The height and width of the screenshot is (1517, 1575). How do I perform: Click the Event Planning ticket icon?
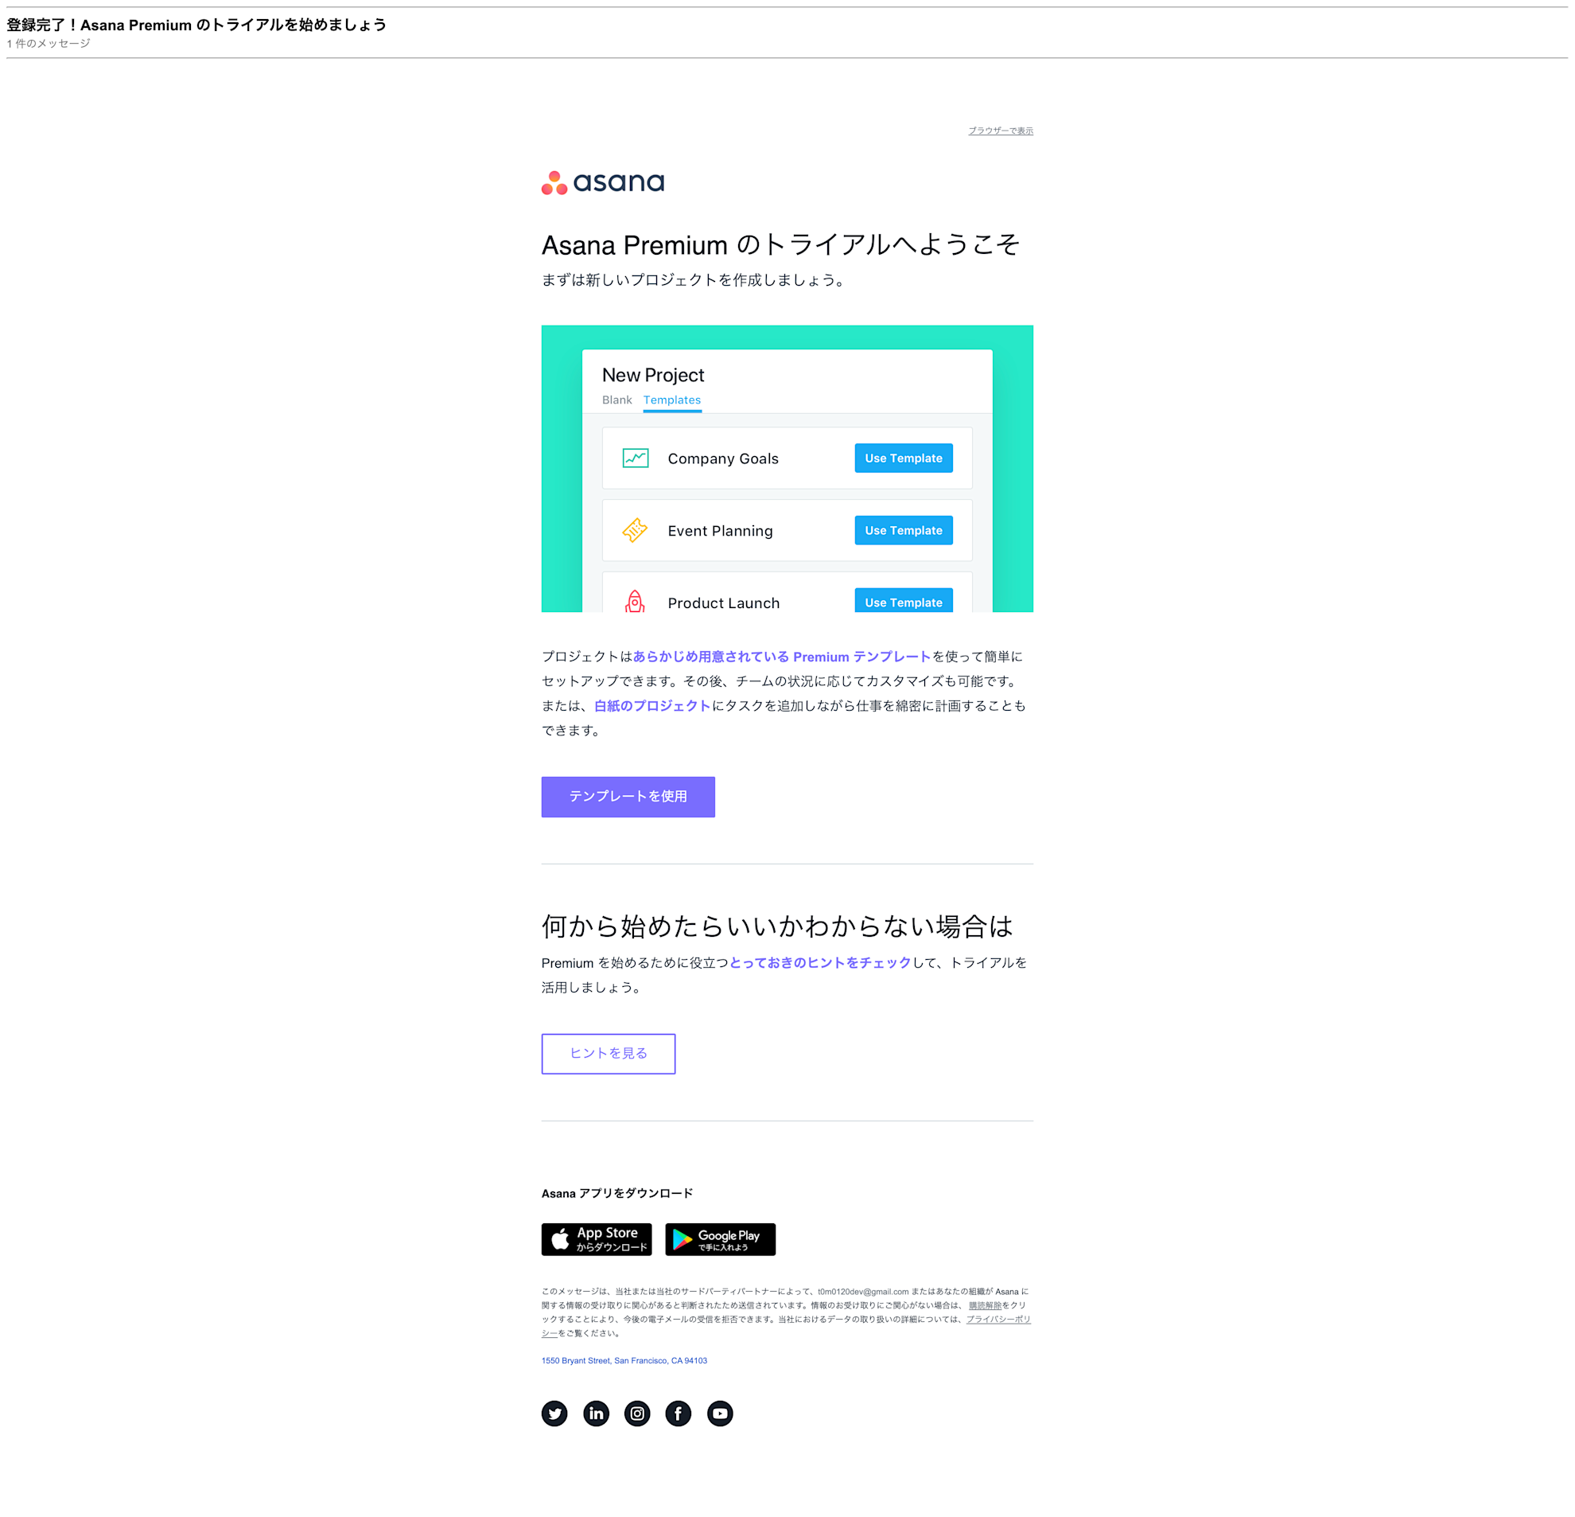click(x=635, y=531)
